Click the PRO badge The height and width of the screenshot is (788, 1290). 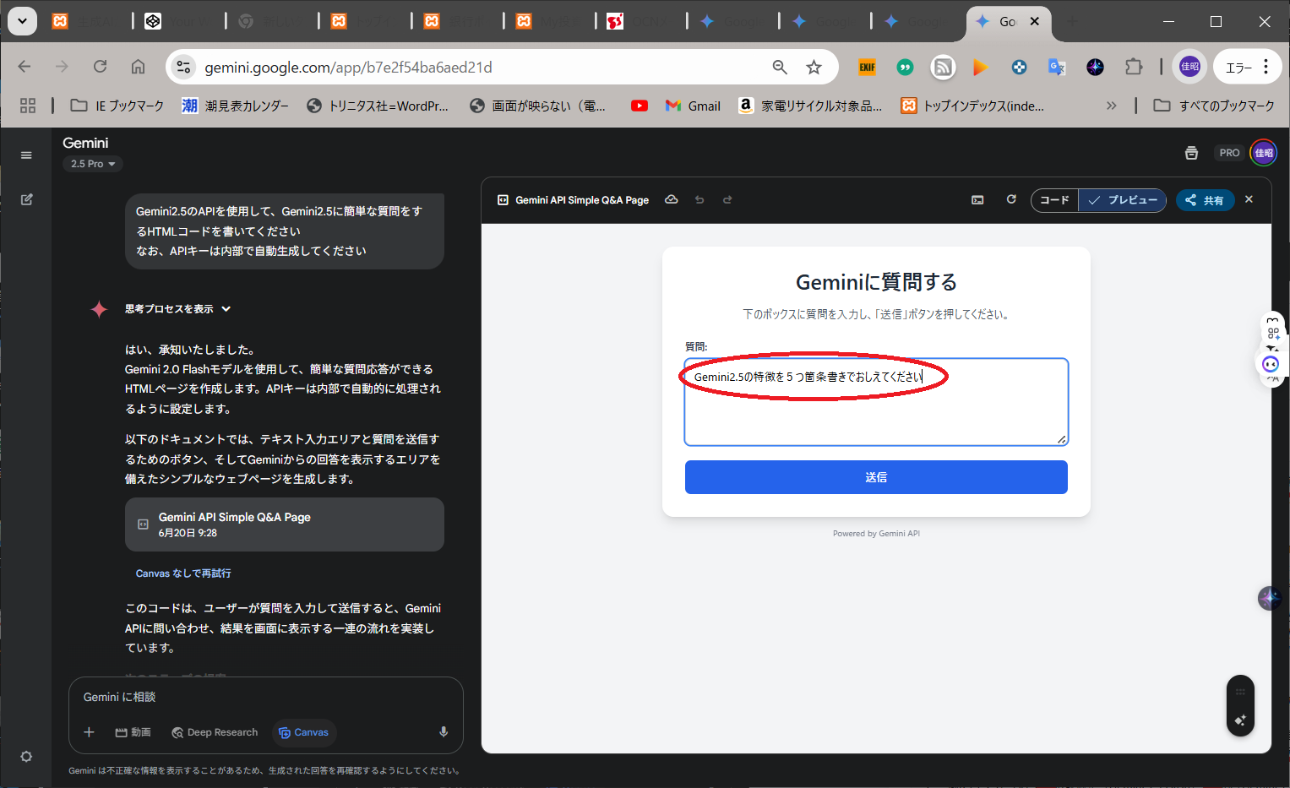pyautogui.click(x=1229, y=153)
